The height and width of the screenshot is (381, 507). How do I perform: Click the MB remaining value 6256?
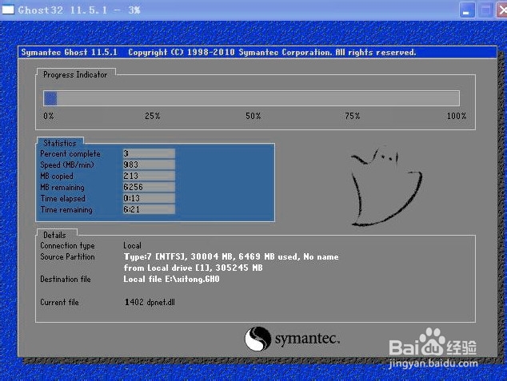tap(149, 187)
